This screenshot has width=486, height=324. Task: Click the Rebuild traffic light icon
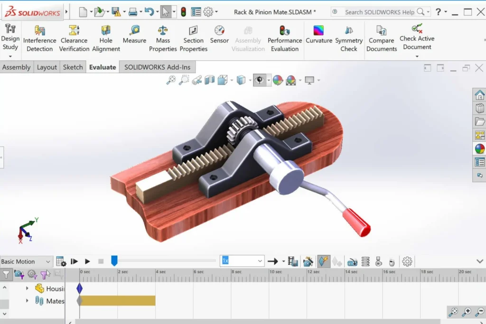coord(184,12)
